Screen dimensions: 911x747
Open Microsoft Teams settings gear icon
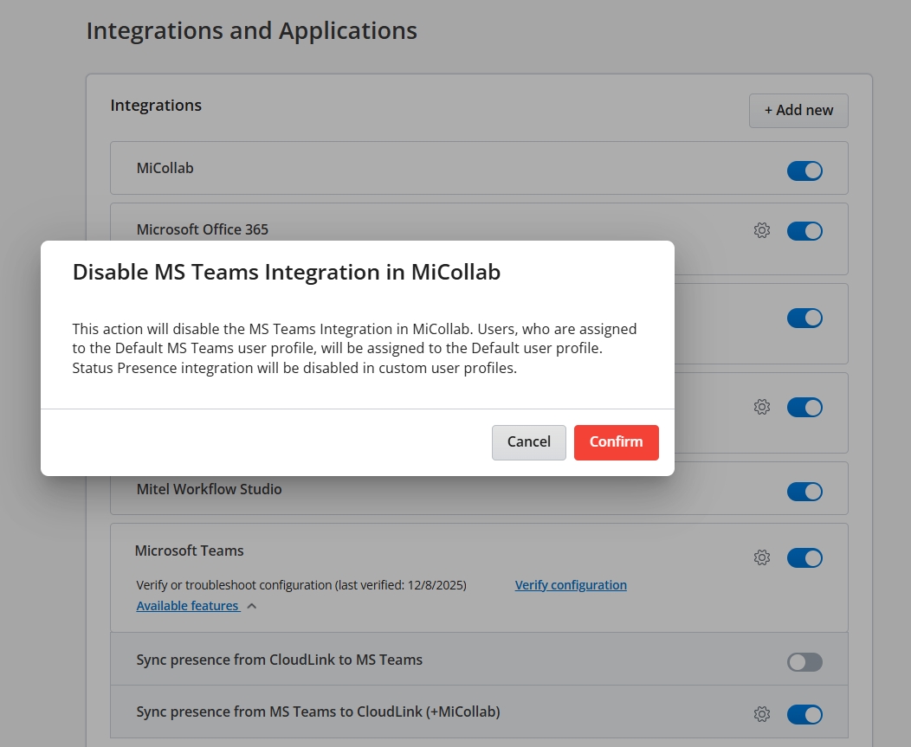[x=762, y=557]
